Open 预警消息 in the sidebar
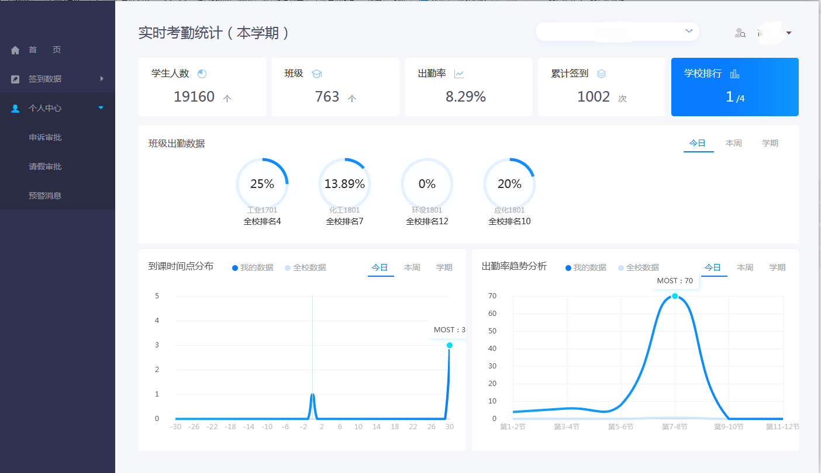This screenshot has height=473, width=821. pos(45,196)
